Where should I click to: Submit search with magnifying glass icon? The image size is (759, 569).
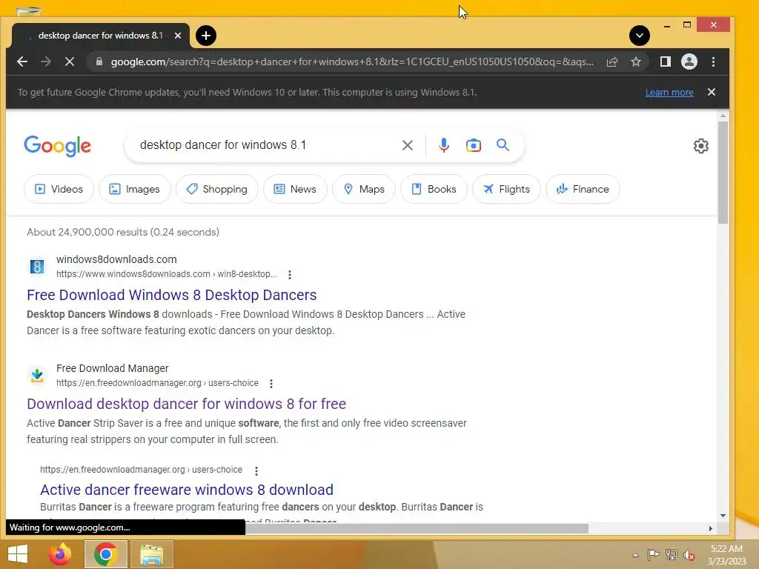[x=503, y=144]
